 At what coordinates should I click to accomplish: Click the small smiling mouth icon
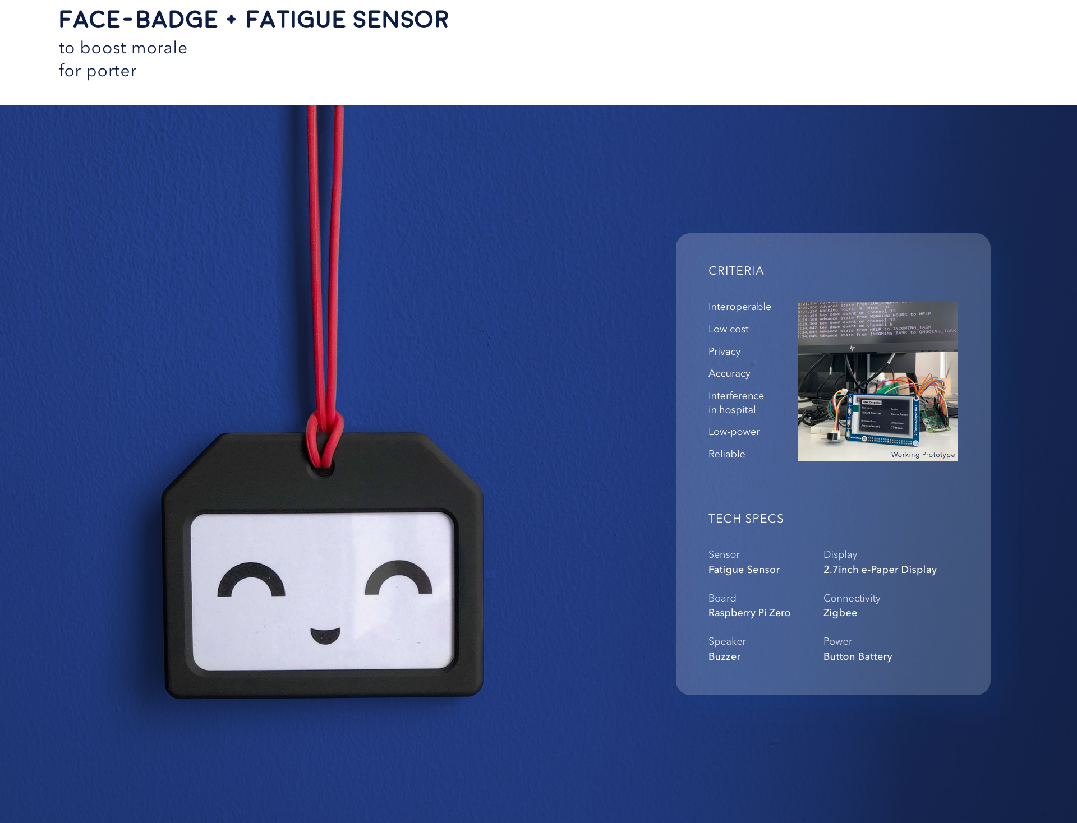(x=325, y=635)
